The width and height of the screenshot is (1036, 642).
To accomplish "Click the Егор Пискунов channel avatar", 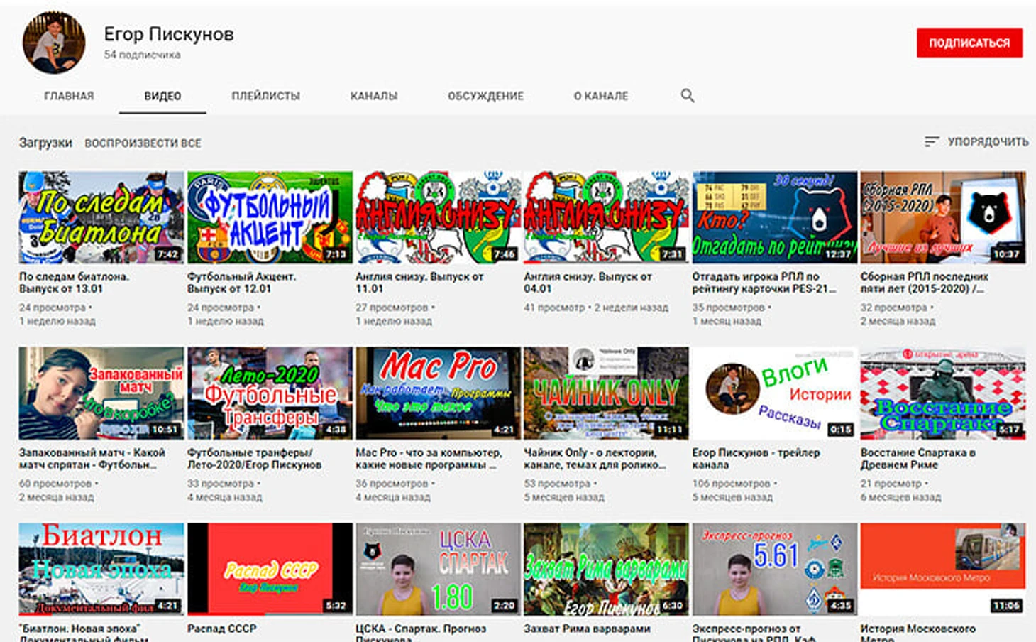I will click(54, 43).
